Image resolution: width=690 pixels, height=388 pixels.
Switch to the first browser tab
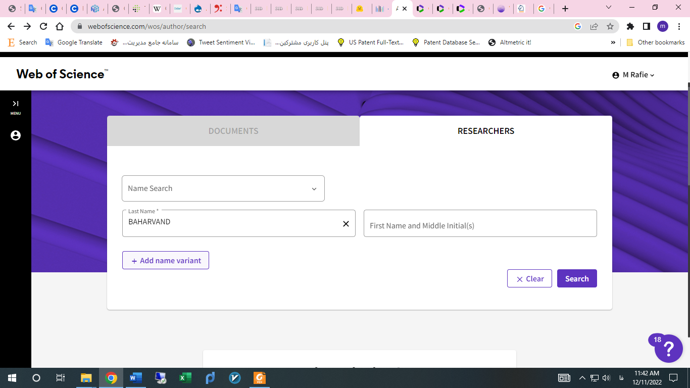pos(14,9)
